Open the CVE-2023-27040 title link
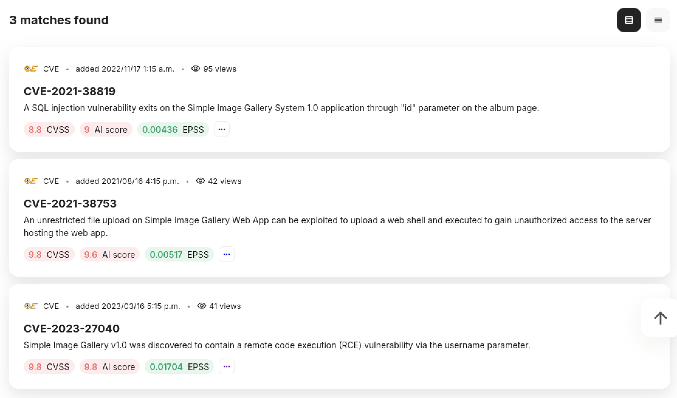 pos(72,329)
